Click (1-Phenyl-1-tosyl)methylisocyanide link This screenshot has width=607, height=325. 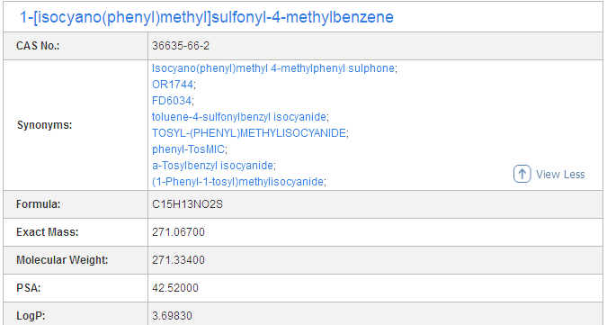tap(237, 182)
